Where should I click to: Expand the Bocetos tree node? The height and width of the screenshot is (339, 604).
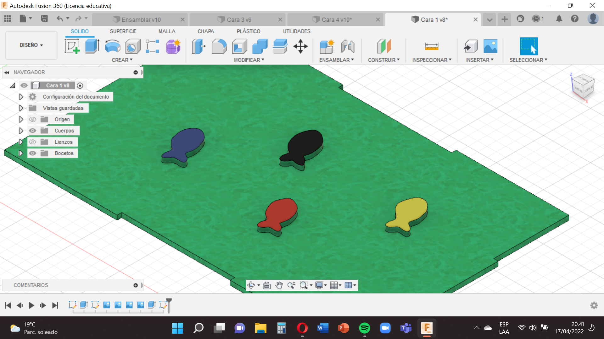tap(21, 153)
